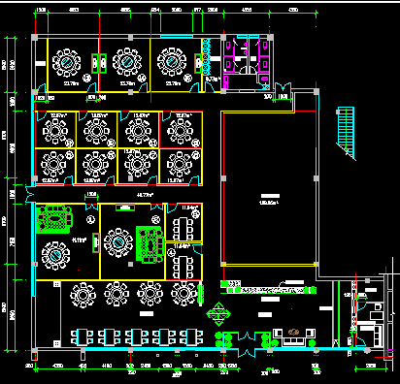Viewport: 400px width, 384px height.
Task: Click the vertical green planter beside the open dining tables
Action: 200,294
